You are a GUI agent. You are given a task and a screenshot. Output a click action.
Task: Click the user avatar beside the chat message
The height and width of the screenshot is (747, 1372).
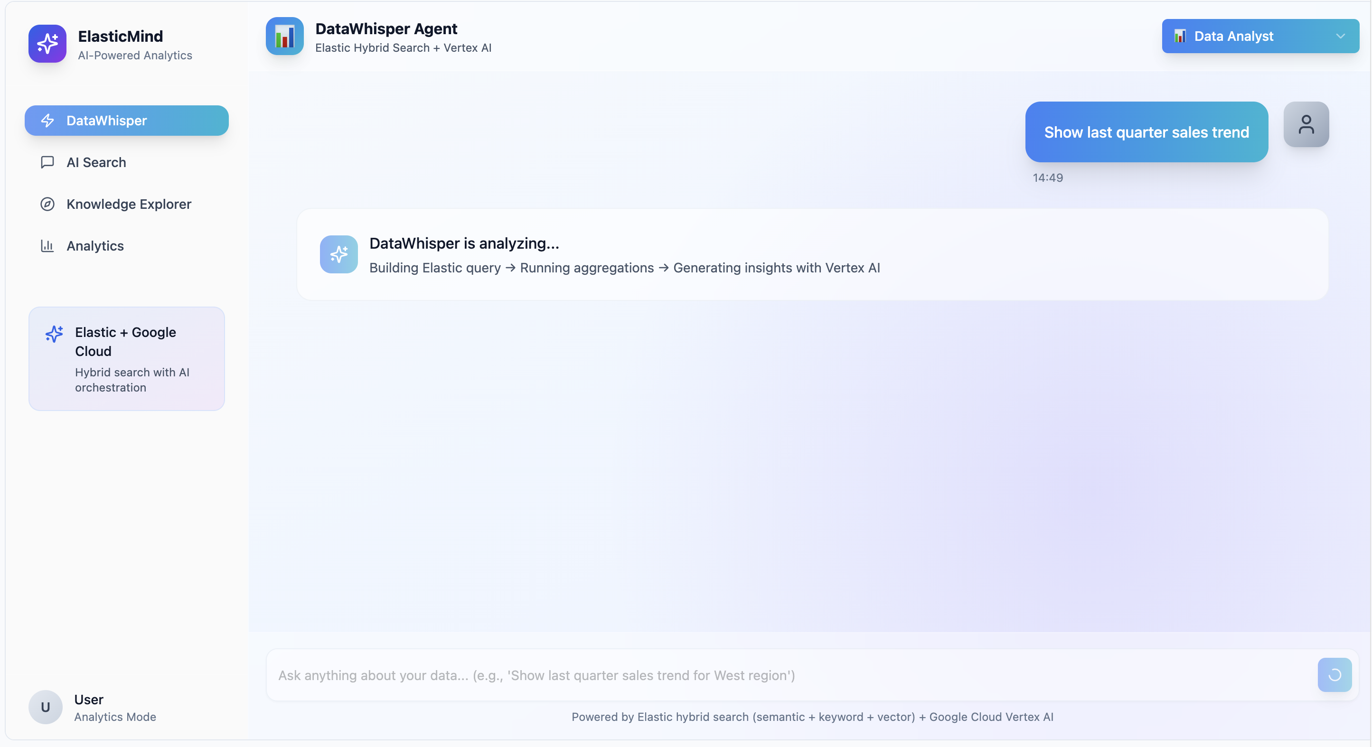pos(1306,124)
